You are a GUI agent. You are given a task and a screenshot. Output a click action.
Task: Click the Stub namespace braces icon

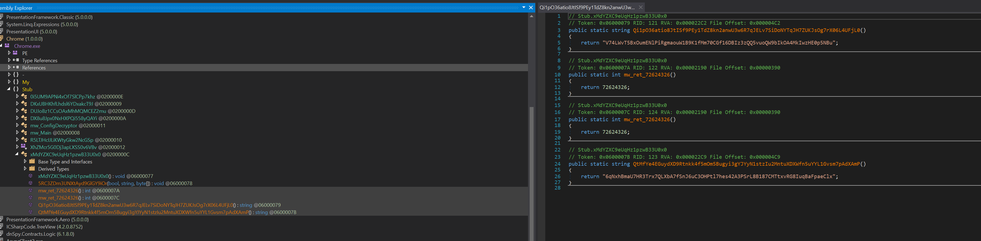16,89
